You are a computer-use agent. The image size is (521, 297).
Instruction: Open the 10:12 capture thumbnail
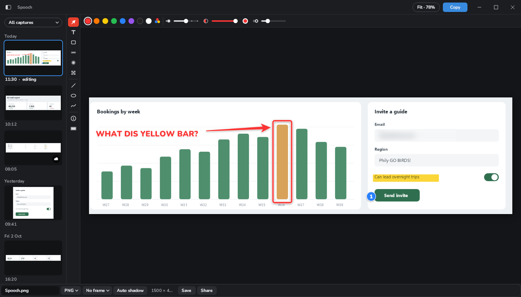point(33,103)
